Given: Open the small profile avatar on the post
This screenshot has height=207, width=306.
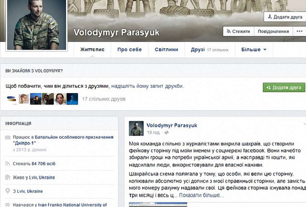Looking at the screenshot, I should click(x=136, y=128).
